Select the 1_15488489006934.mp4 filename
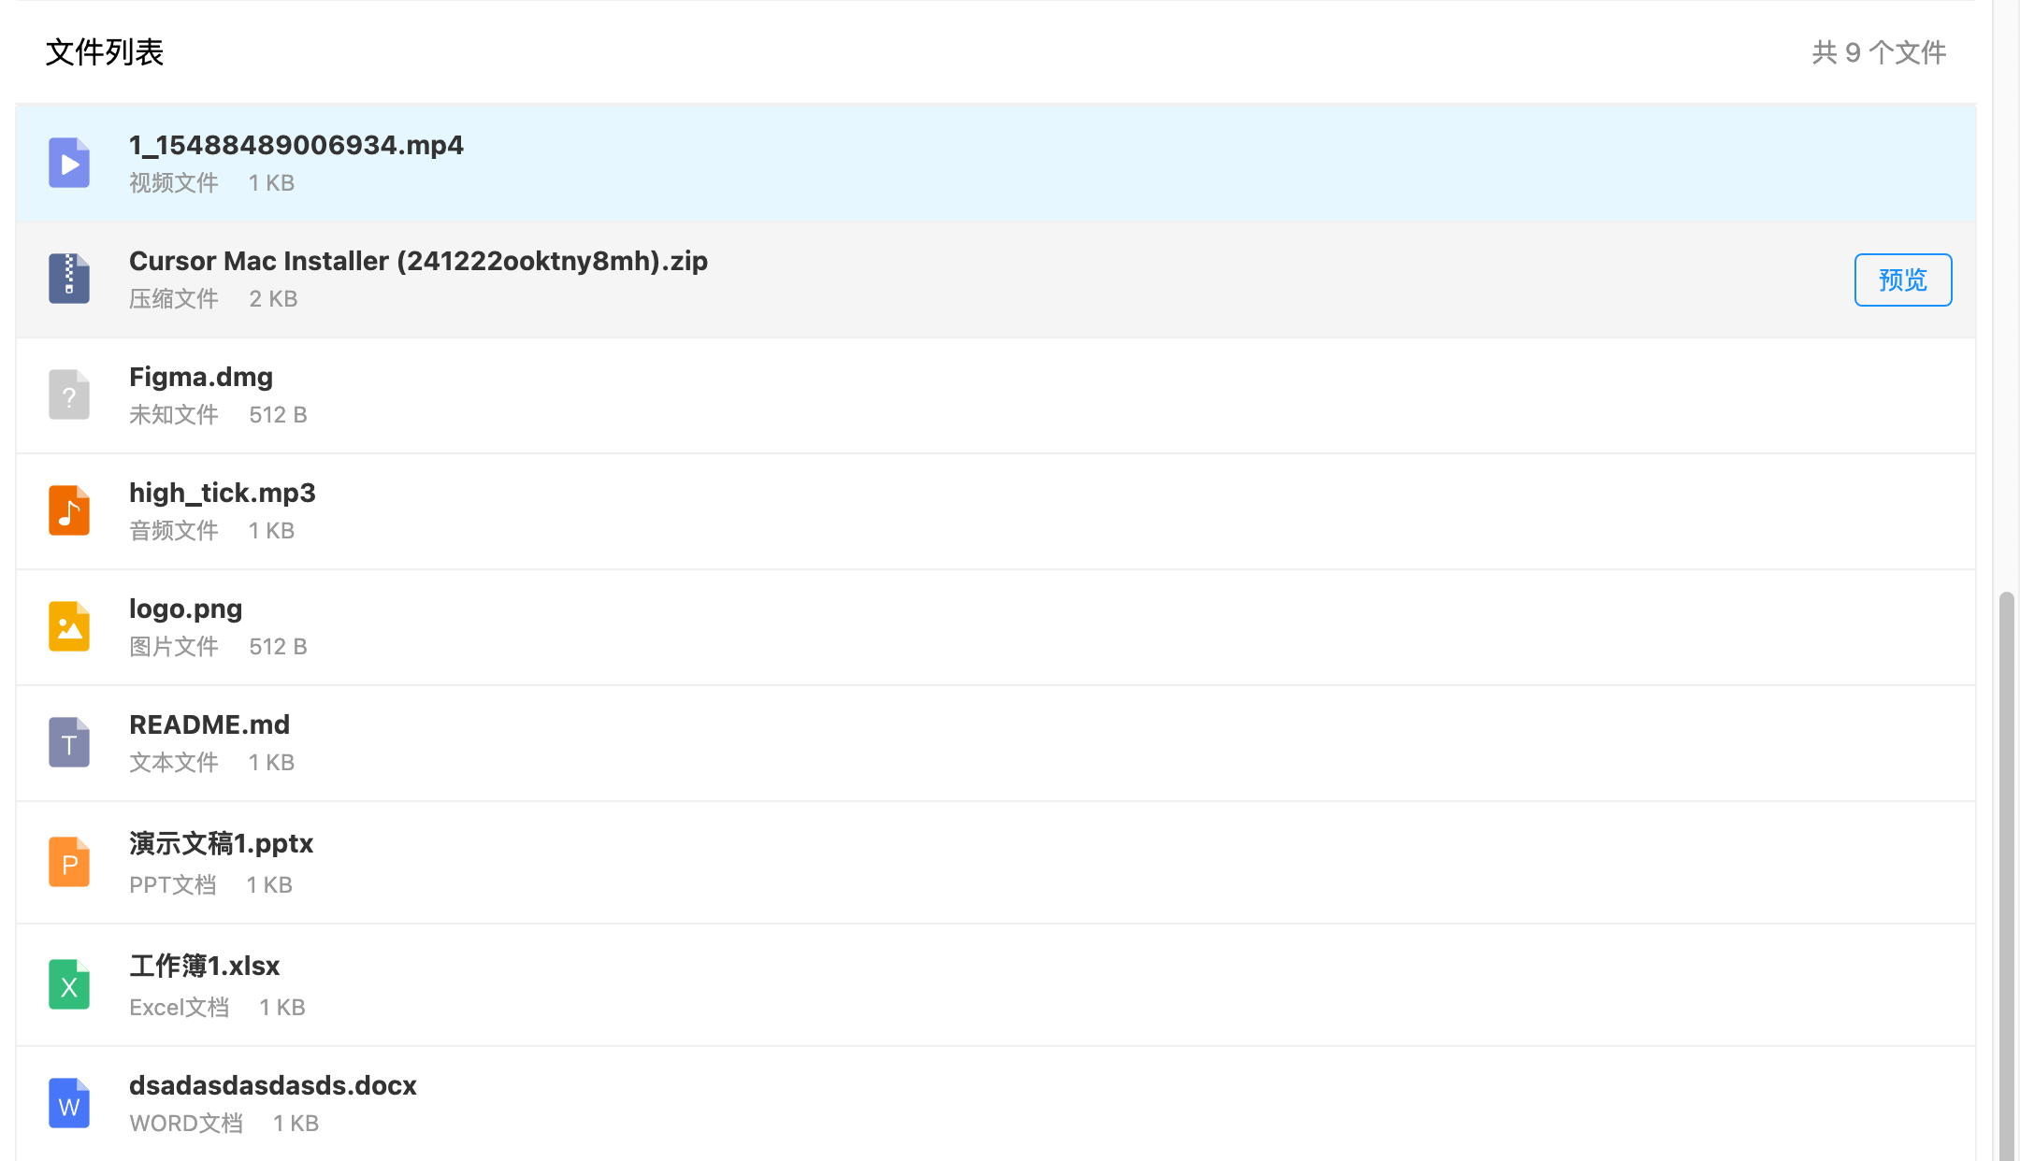The width and height of the screenshot is (2020, 1161). [296, 145]
